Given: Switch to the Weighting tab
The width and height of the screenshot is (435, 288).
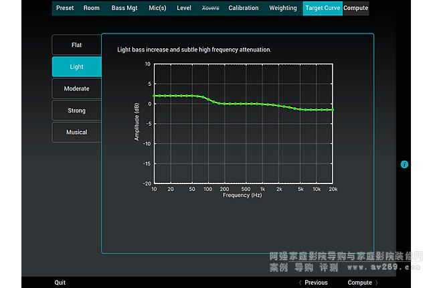Looking at the screenshot, I should click(283, 8).
